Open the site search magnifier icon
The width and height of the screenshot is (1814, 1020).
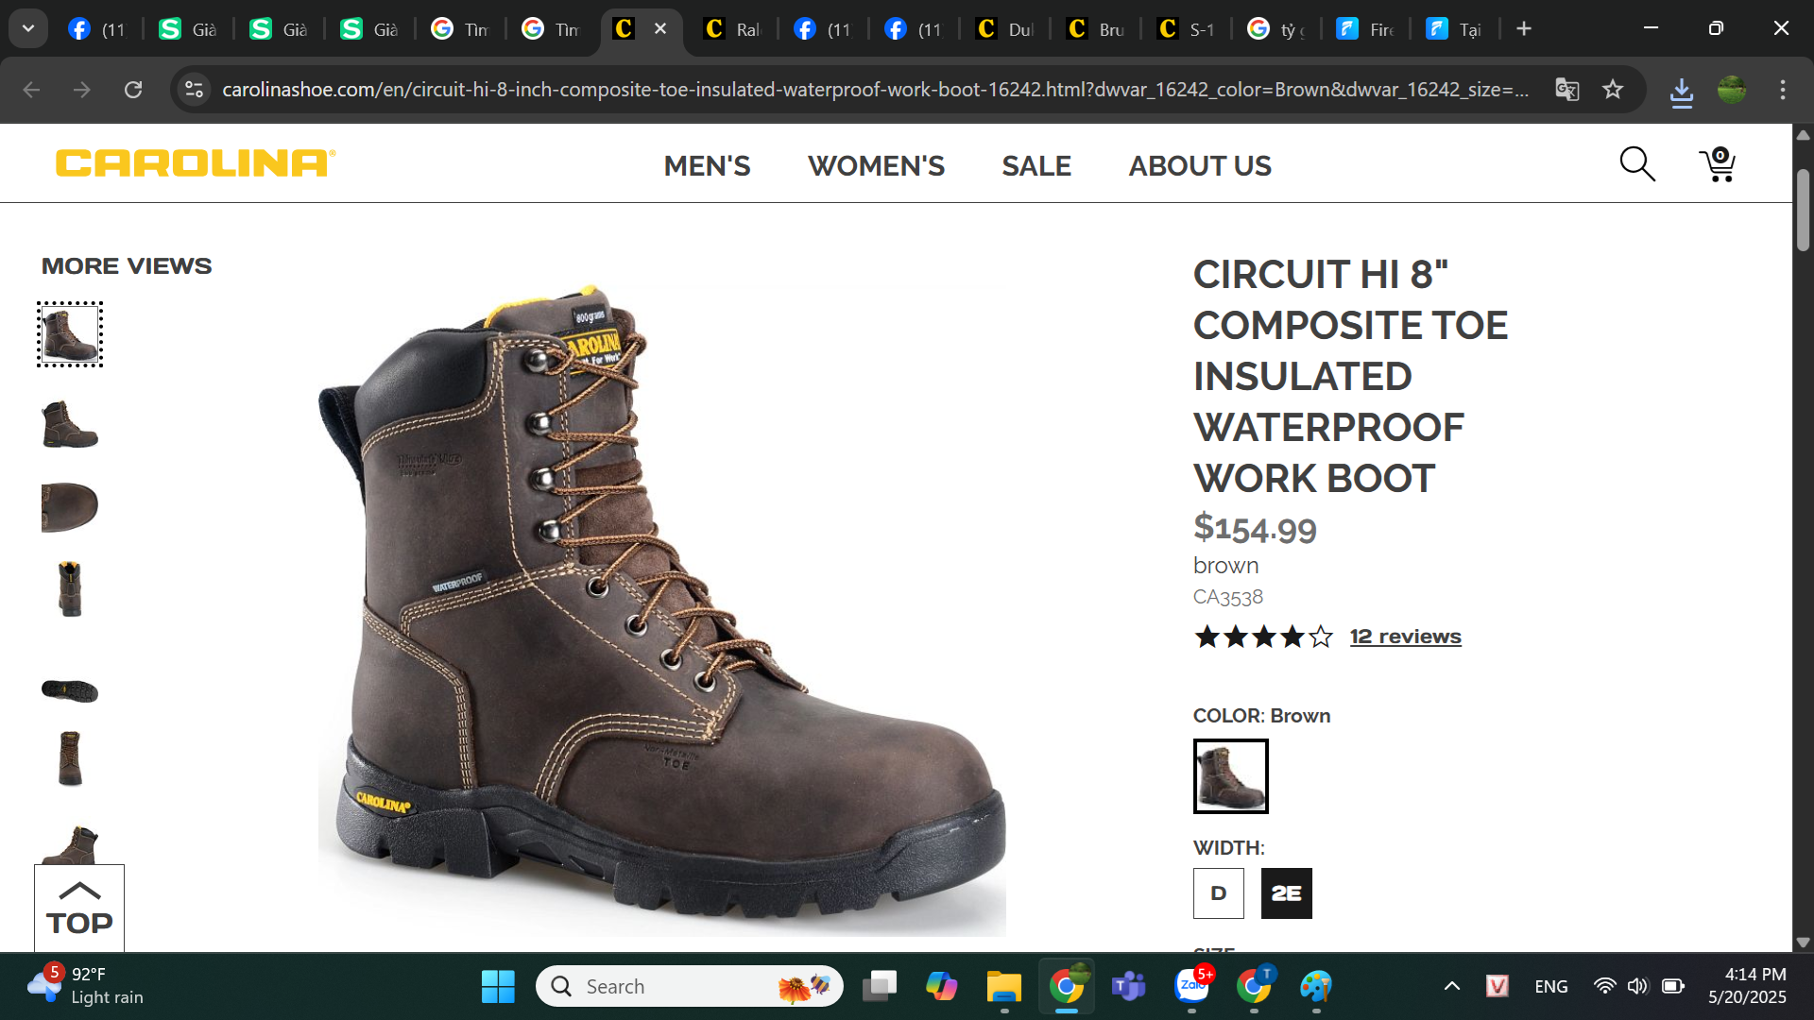click(x=1636, y=164)
